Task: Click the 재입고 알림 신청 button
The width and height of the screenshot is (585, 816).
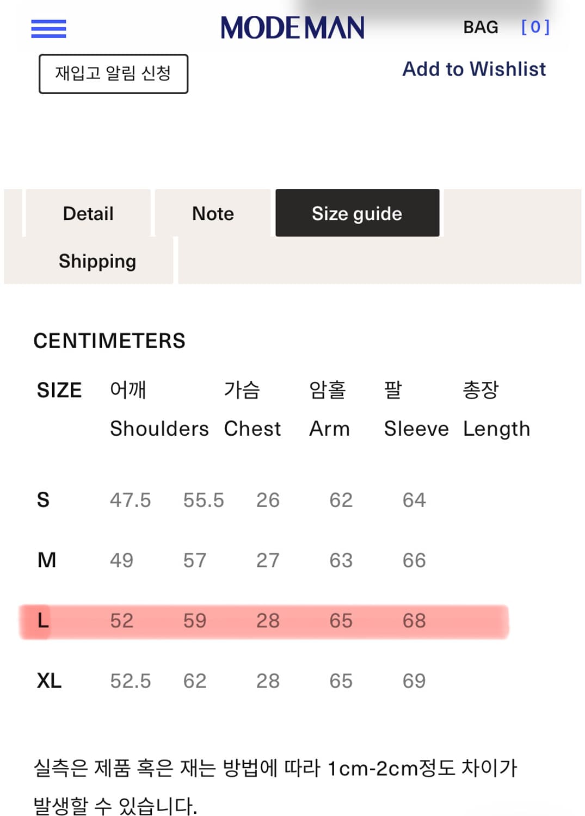Action: pos(113,75)
